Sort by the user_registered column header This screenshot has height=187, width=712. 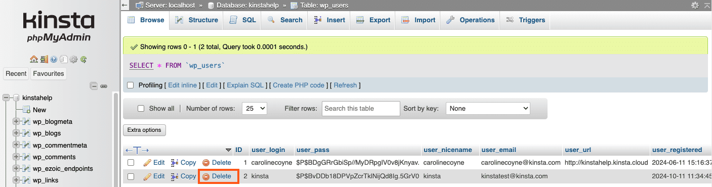(677, 150)
